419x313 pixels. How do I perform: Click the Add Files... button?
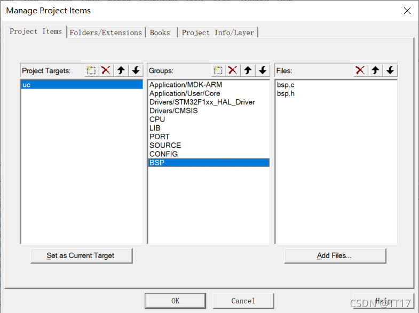click(x=335, y=255)
